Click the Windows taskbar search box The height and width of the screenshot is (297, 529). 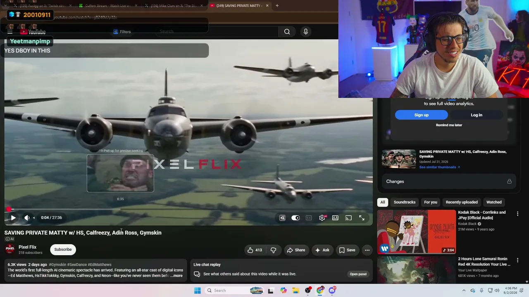click(234, 290)
